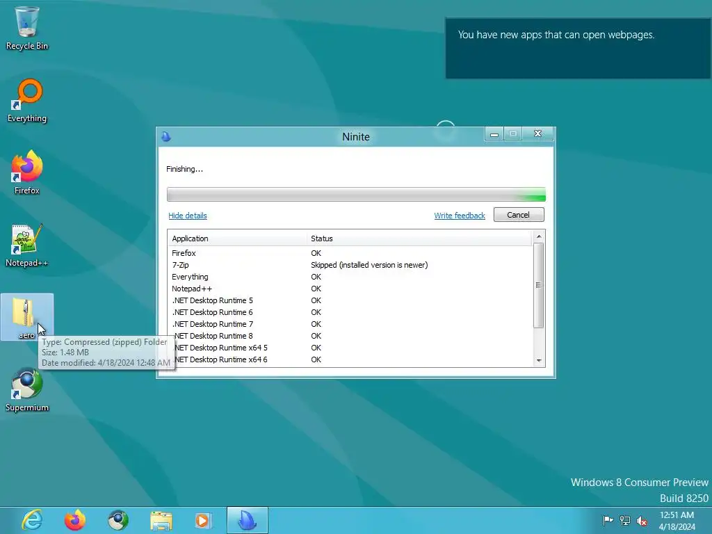
Task: Open the new apps webpage notification
Action: (578, 48)
